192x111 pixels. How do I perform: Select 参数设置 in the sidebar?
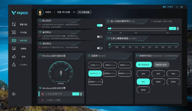(x=23, y=41)
